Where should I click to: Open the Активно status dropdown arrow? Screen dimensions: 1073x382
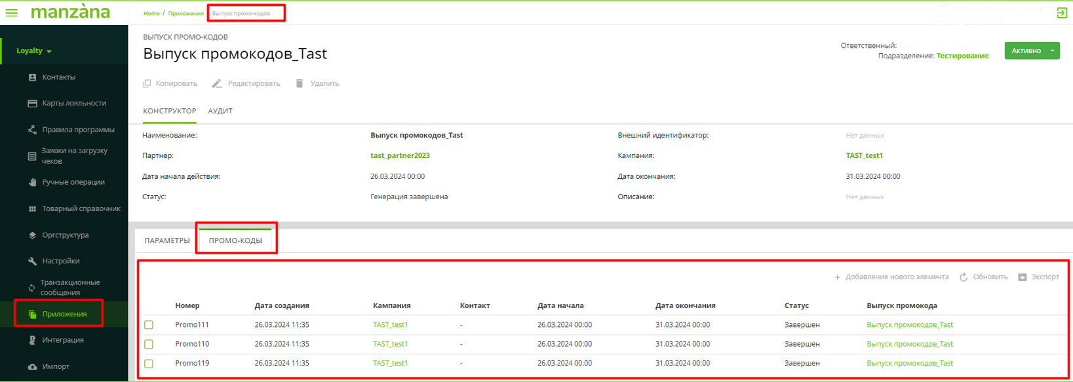(1053, 50)
